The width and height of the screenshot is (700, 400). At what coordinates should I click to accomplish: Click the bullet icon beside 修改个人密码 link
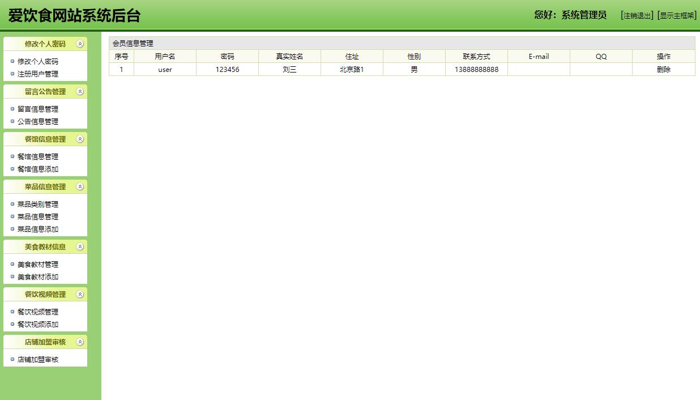coord(12,61)
